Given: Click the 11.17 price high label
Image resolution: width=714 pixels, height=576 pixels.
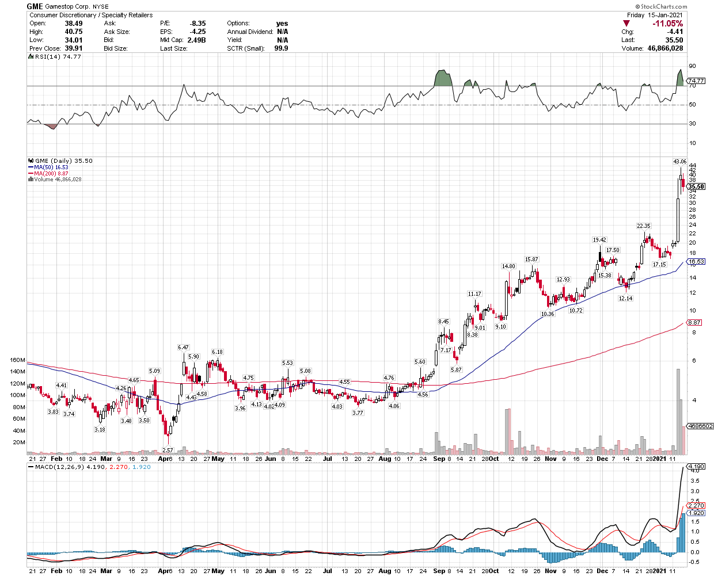Looking at the screenshot, I should point(474,294).
